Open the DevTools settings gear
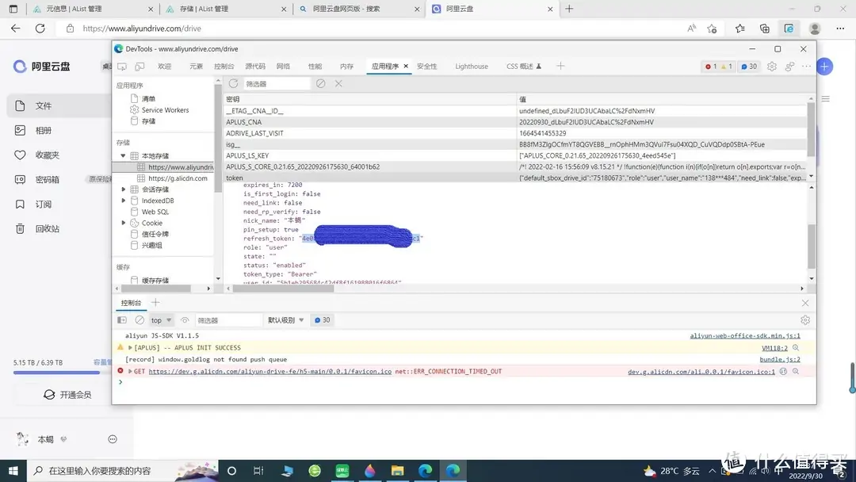The width and height of the screenshot is (856, 482). (x=771, y=67)
